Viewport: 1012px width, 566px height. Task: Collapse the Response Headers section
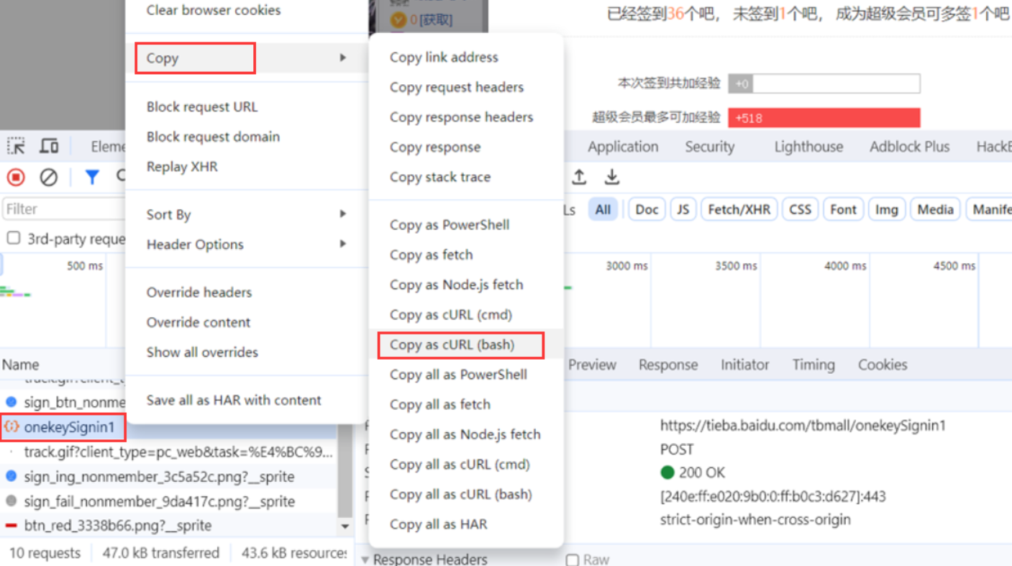pos(366,560)
